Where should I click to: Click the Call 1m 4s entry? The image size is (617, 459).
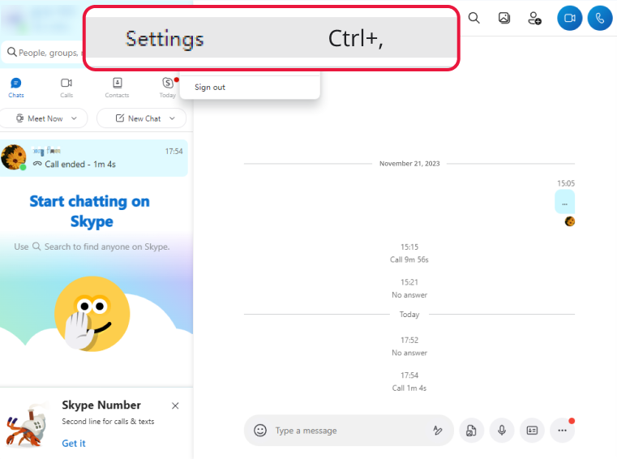409,388
